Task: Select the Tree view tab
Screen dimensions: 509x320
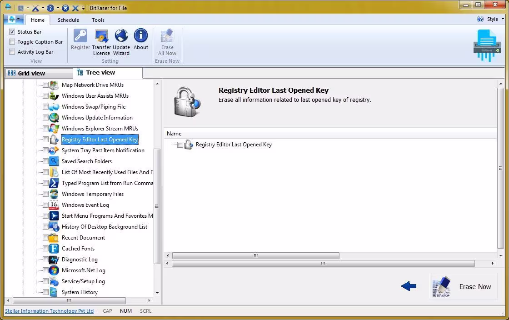Action: [108, 73]
